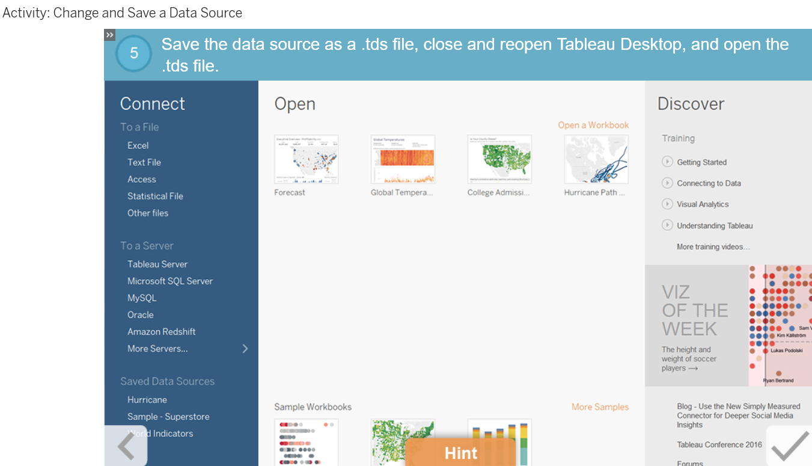812x466 pixels.
Task: Open Visual Analytics training link
Action: [x=703, y=204]
